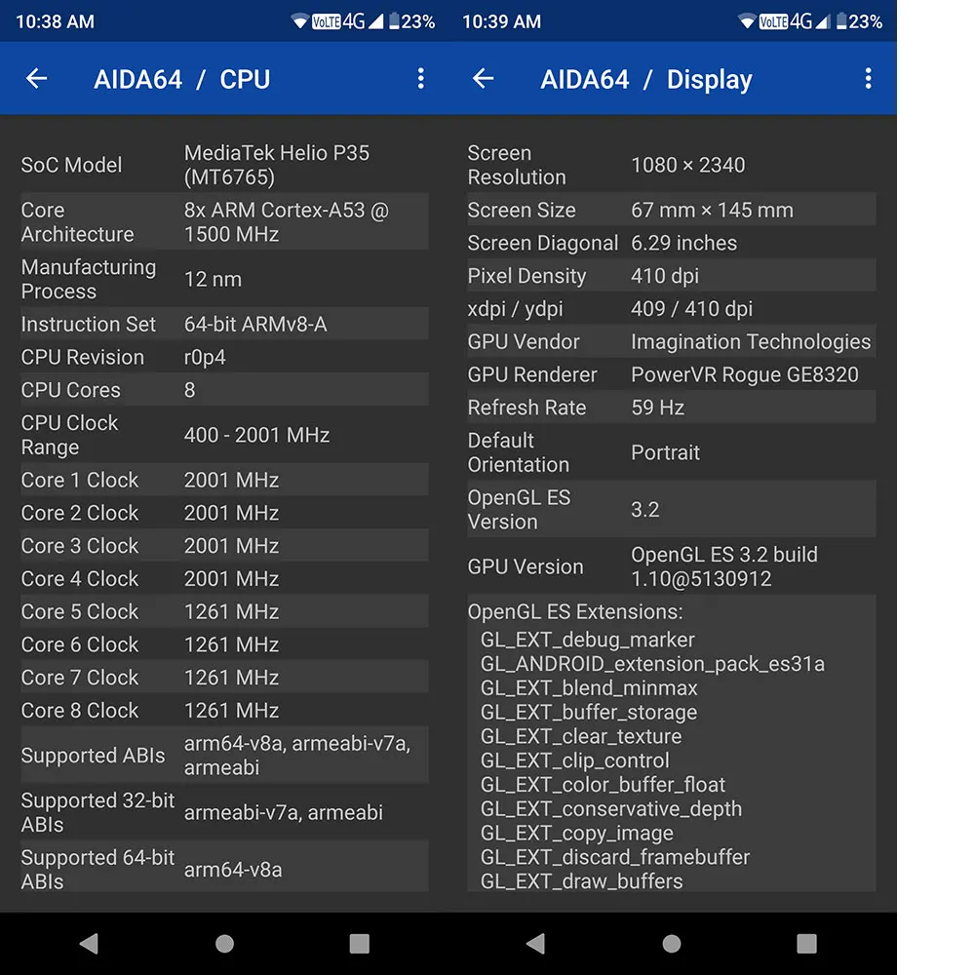This screenshot has width=975, height=975.
Task: Select the Pixel Density row
Action: [x=672, y=276]
